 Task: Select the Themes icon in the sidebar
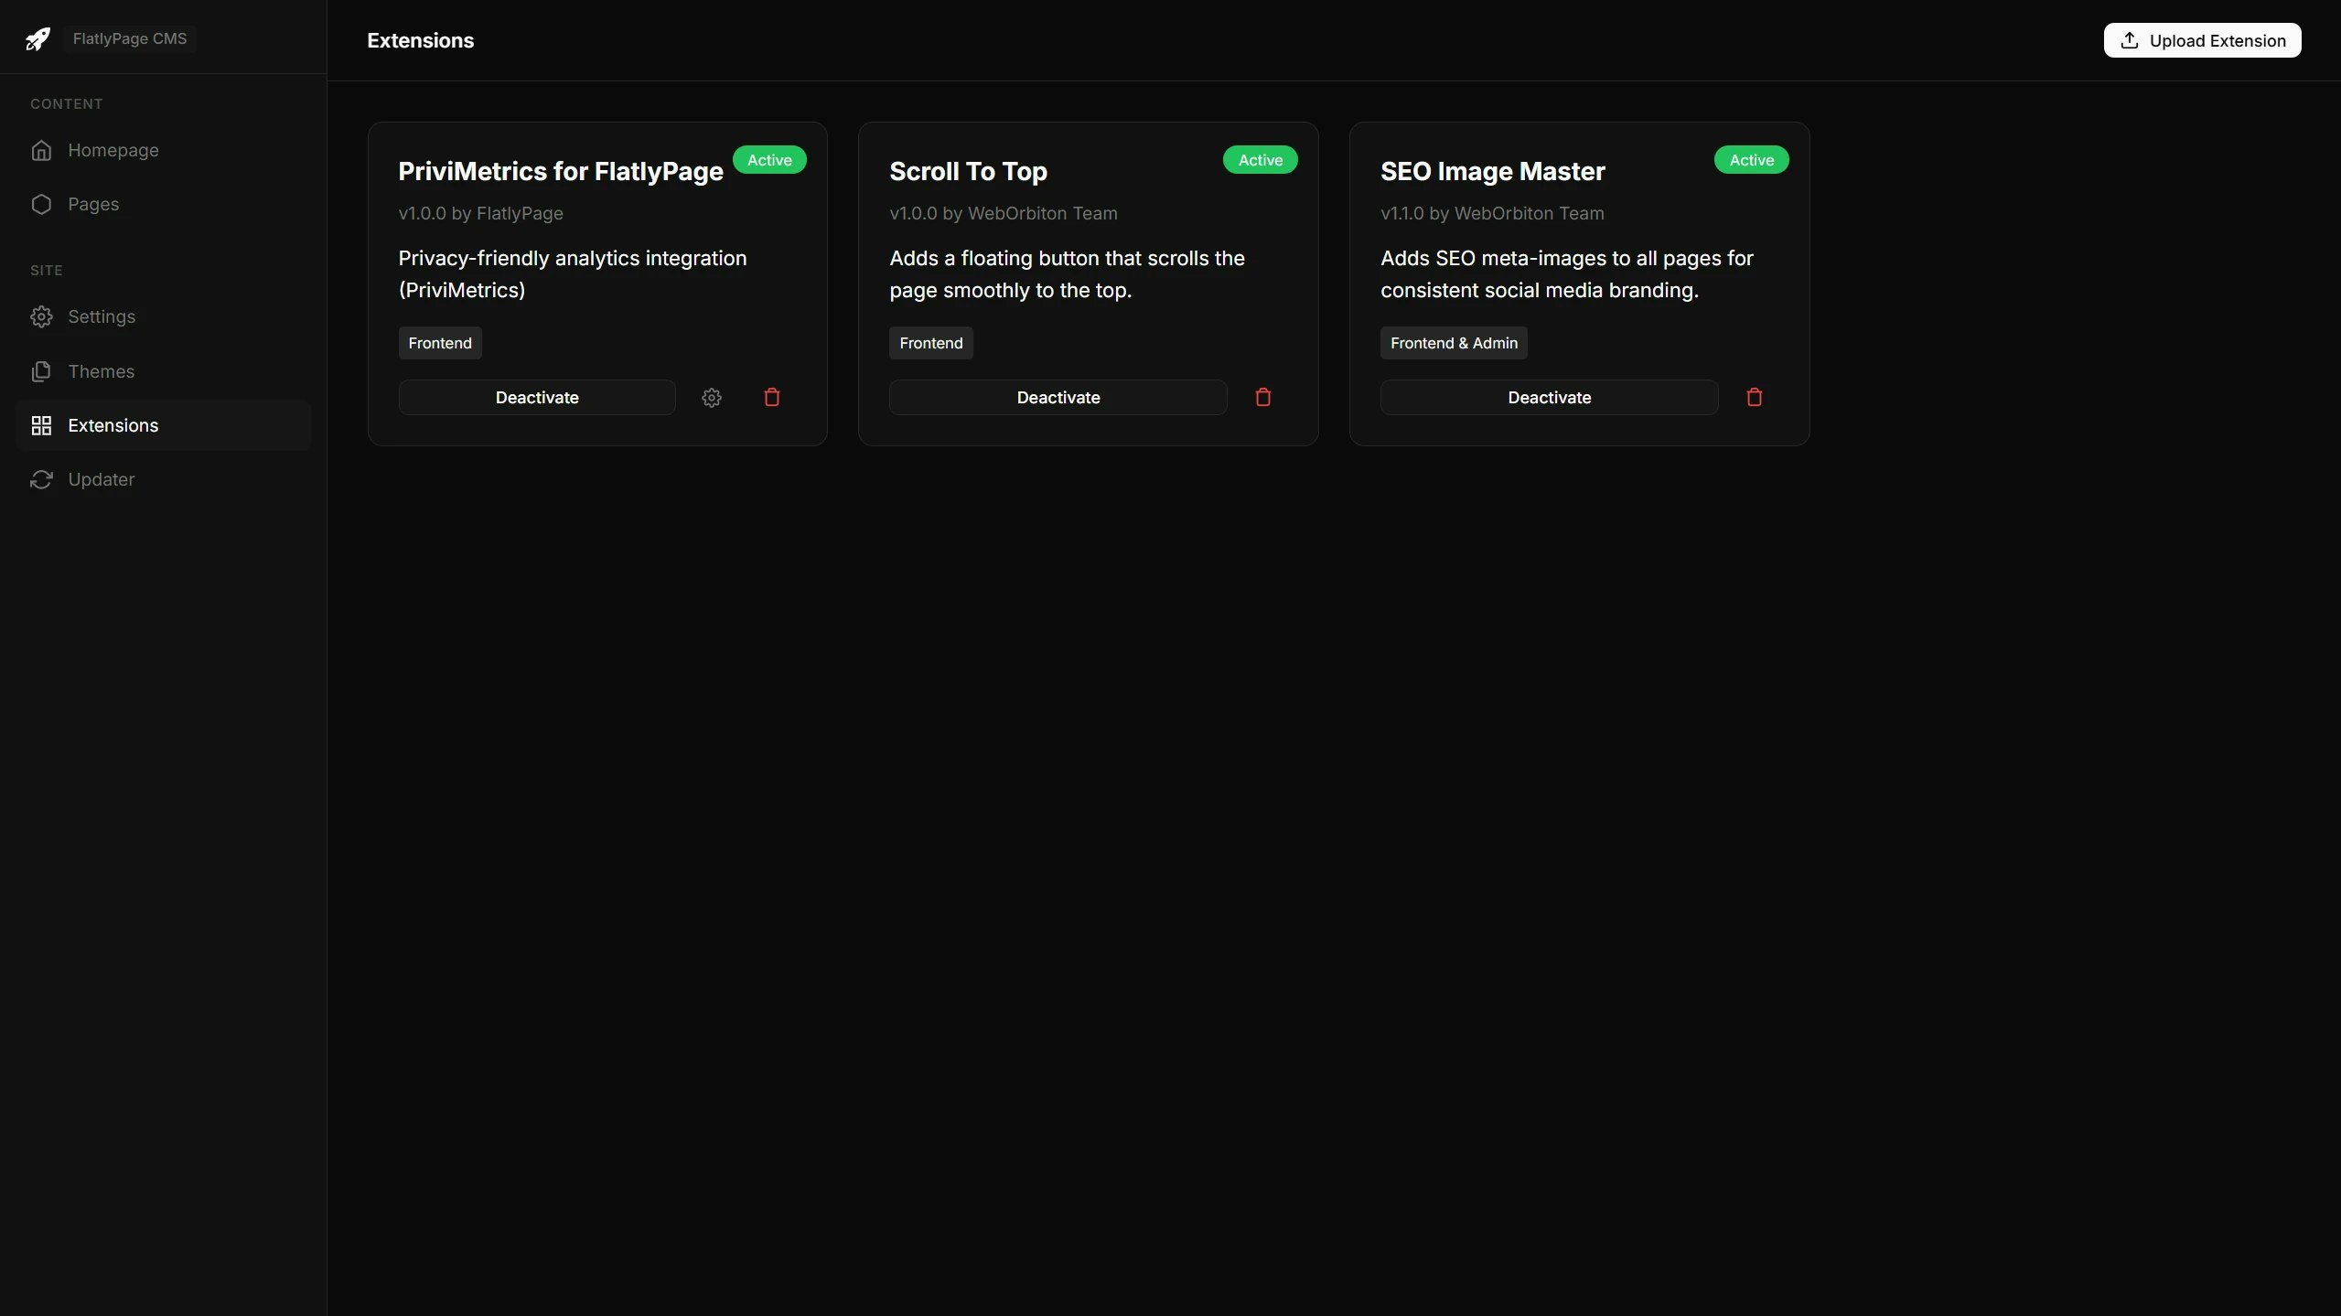tap(42, 370)
